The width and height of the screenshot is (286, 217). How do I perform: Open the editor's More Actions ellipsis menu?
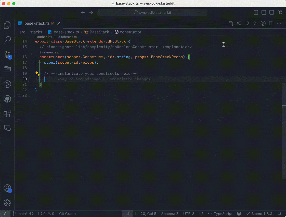click(x=279, y=23)
